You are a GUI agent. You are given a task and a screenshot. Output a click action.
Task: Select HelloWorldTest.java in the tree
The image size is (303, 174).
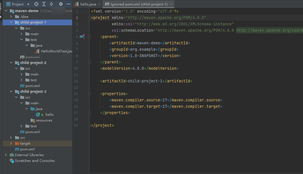pyautogui.click(x=37, y=51)
